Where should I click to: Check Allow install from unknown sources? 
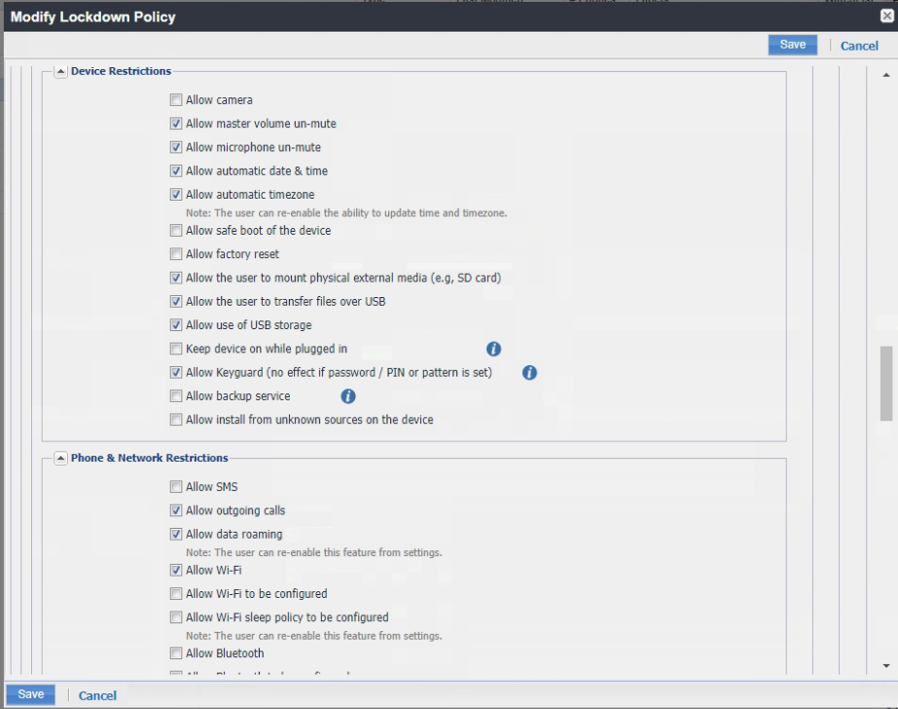[x=176, y=420]
